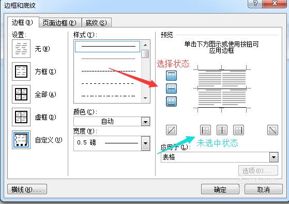Click the disabled 选项(O)... button
Image resolution: width=289 pixels, height=204 pixels.
pyautogui.click(x=258, y=170)
